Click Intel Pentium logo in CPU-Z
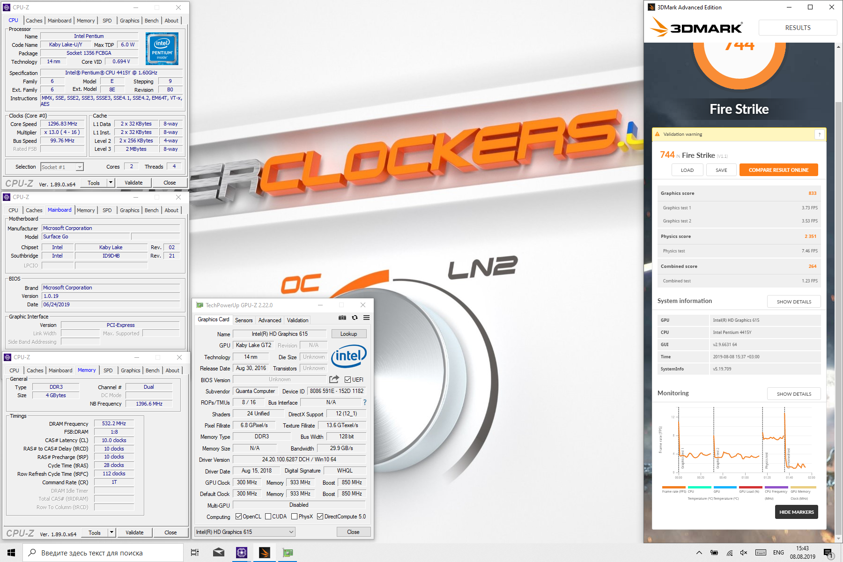The width and height of the screenshot is (843, 562). pos(162,49)
